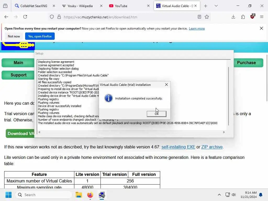Open the Purchase page button
The width and height of the screenshot is (268, 201).
click(x=248, y=63)
